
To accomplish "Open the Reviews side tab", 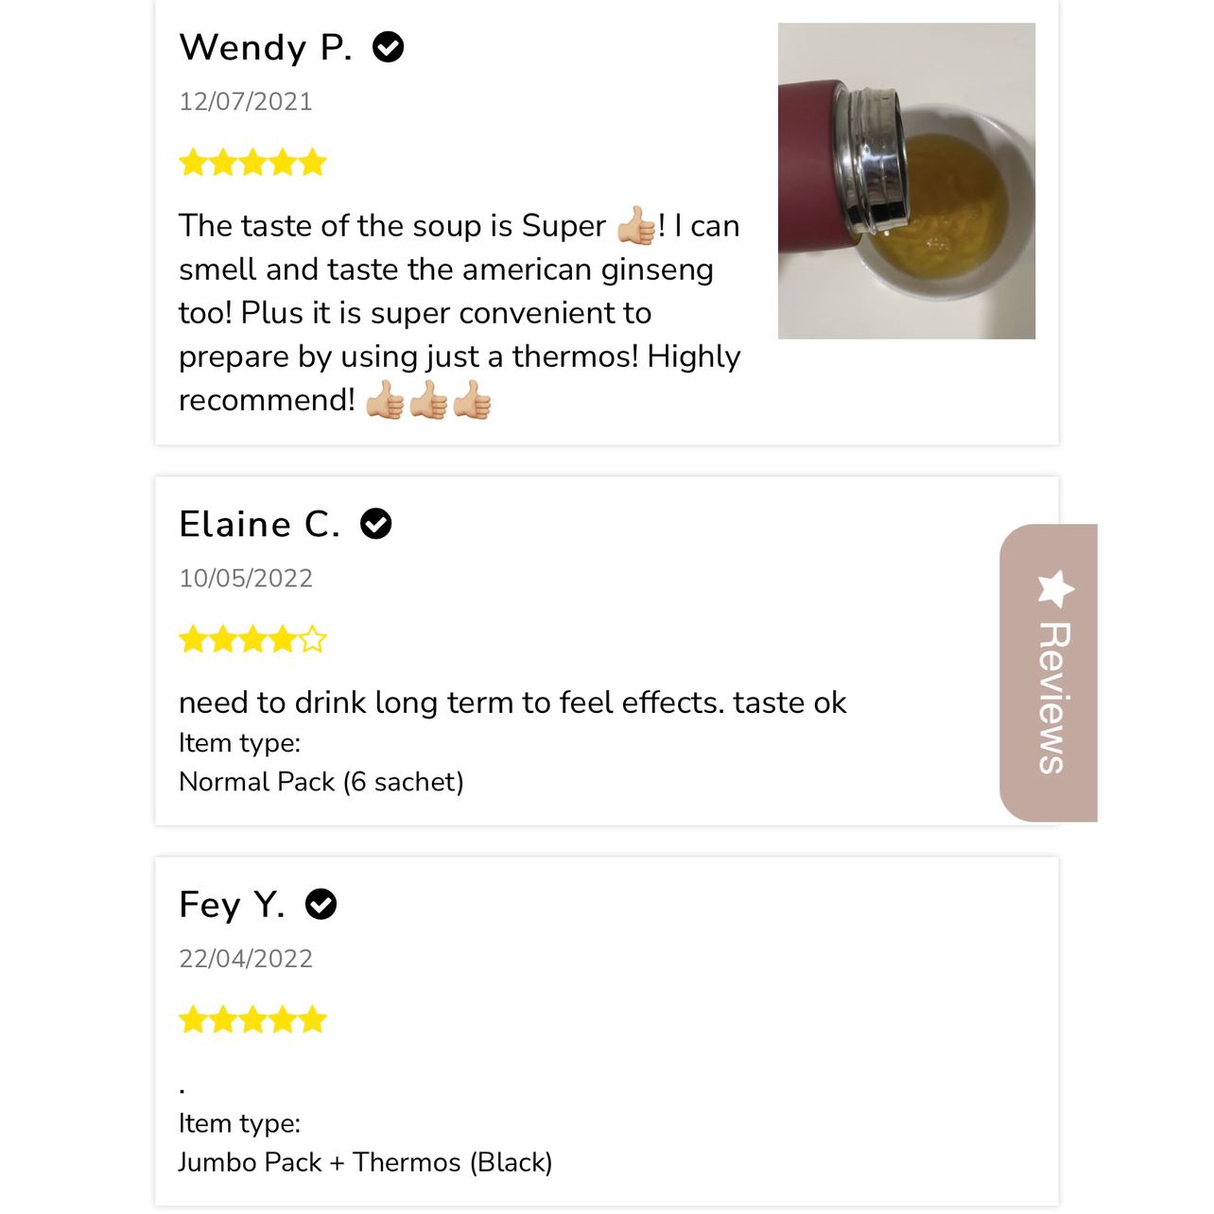I will click(x=1049, y=672).
